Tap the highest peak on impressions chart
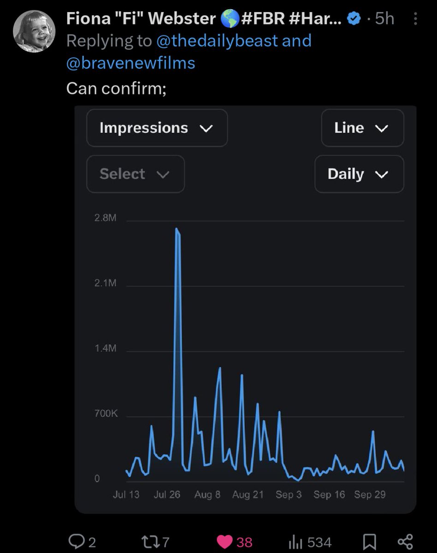Screen dimensions: 437x553 [x=177, y=229]
